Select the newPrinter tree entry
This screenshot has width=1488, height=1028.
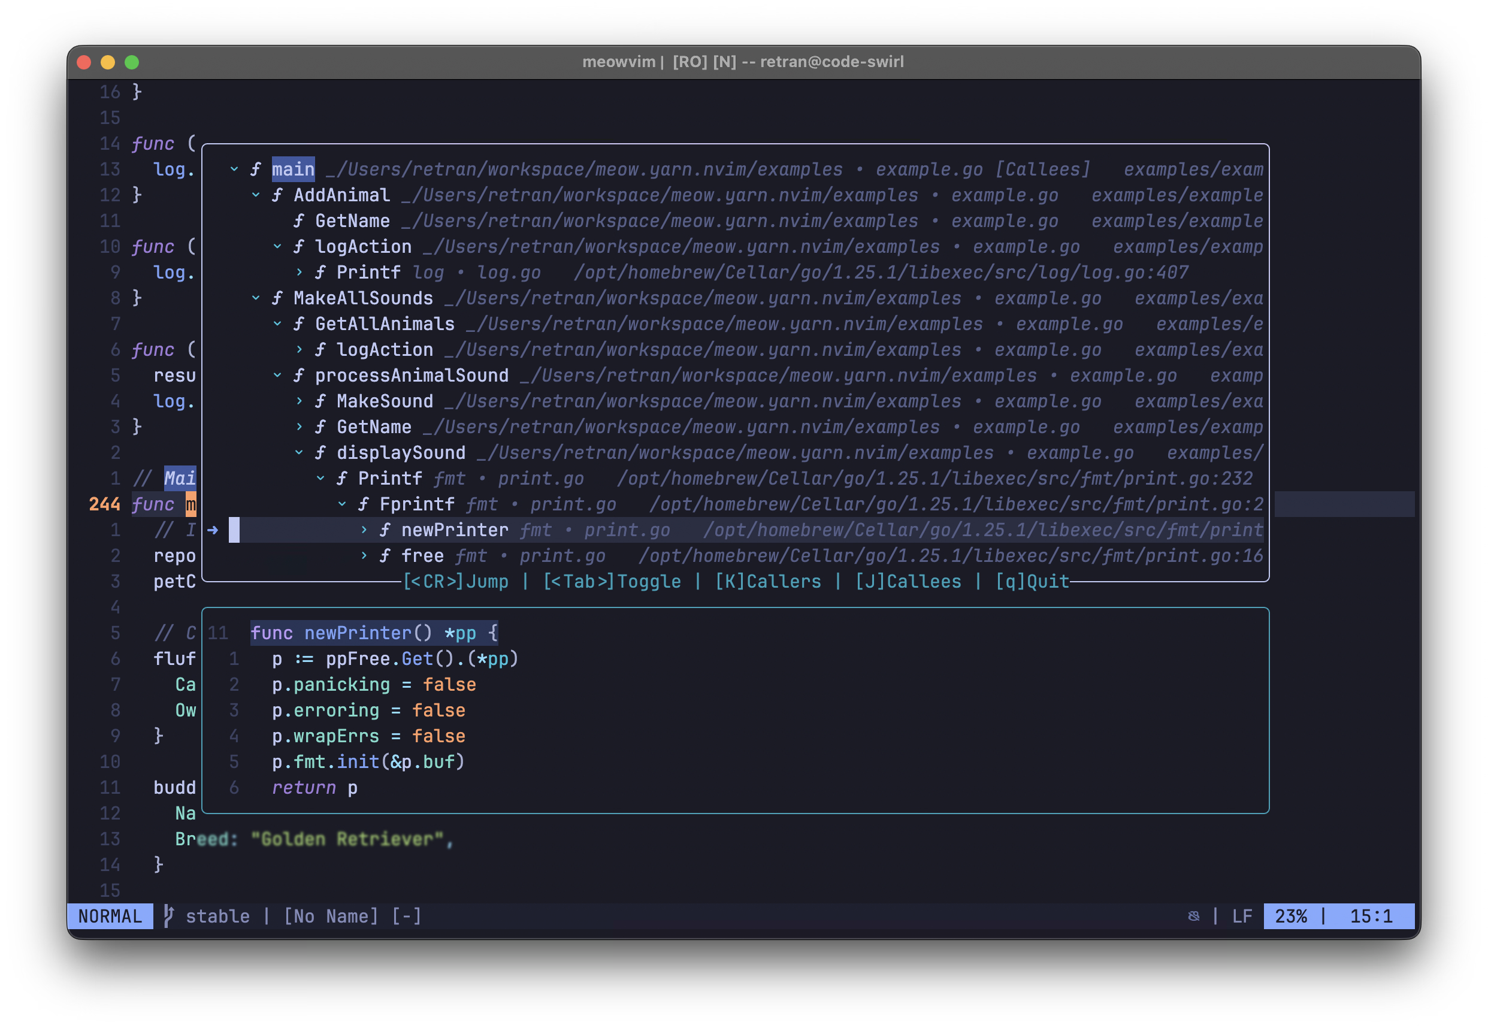455,530
